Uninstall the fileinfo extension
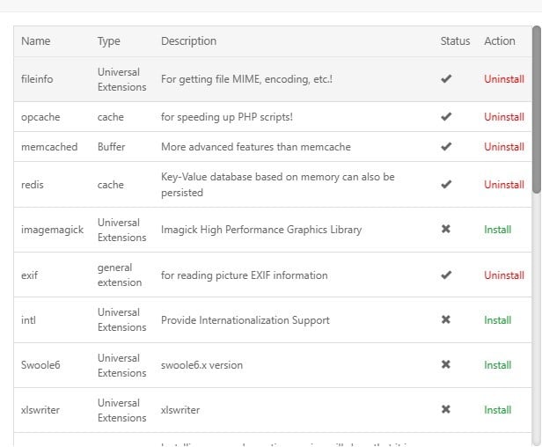The height and width of the screenshot is (447, 542). [x=503, y=79]
